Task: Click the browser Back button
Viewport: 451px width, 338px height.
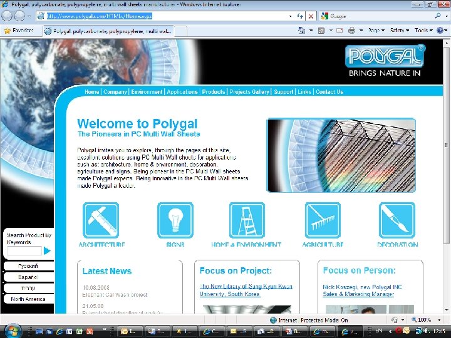Action: [x=7, y=16]
